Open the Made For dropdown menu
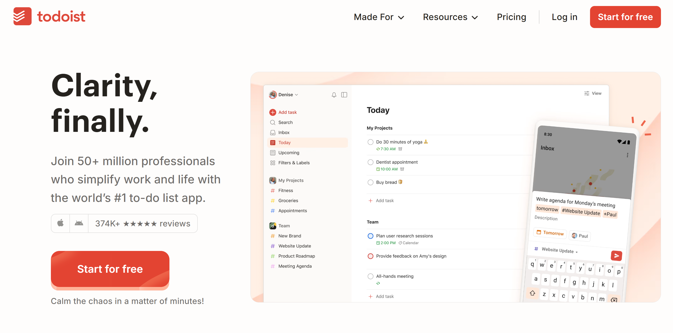Viewport: 673px width, 333px height. [379, 17]
